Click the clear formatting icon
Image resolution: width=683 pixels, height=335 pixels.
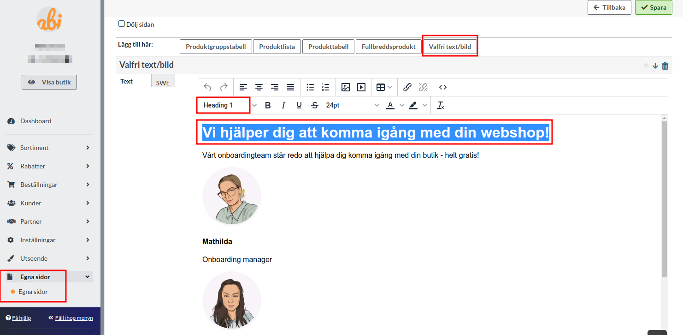[x=441, y=105]
